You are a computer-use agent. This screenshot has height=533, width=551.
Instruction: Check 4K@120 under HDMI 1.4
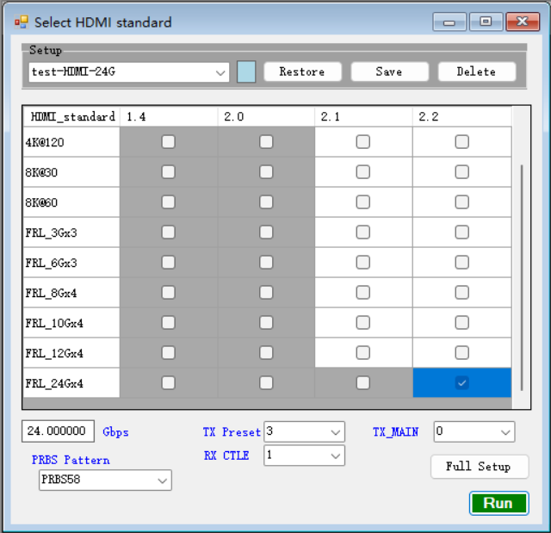[x=169, y=142]
